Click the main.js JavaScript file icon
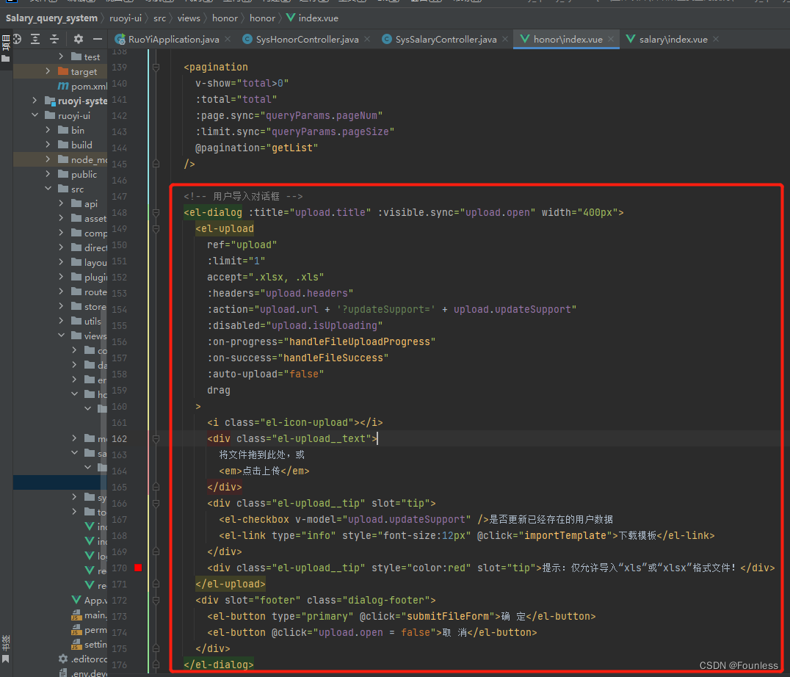This screenshot has height=677, width=790. [x=76, y=615]
